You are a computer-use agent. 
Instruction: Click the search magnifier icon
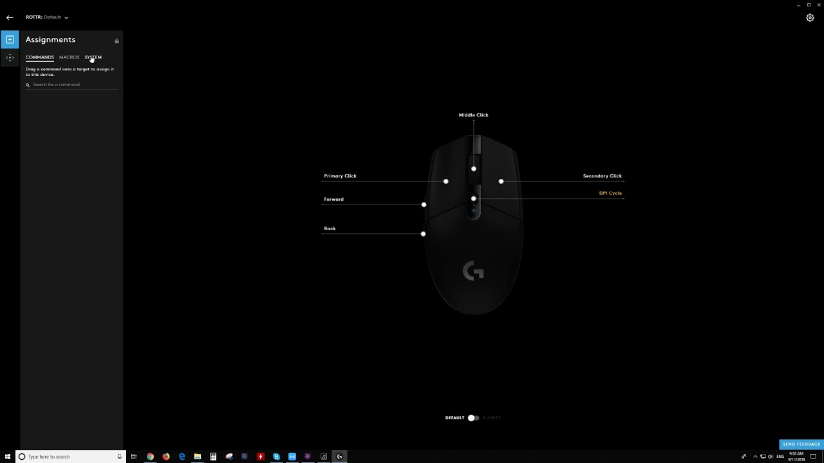[x=28, y=85]
